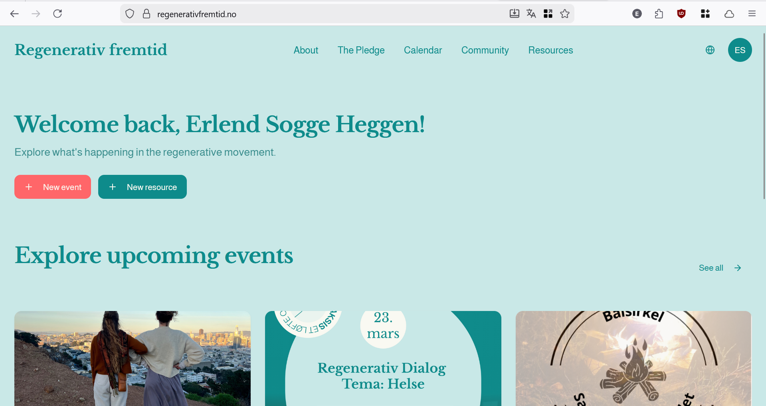Viewport: 766px width, 406px height.
Task: Open the tracking protection shield icon
Action: [x=130, y=14]
